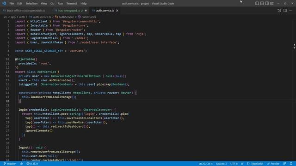
Task: Click overview ruler marker on scrollbar
Action: point(294,46)
